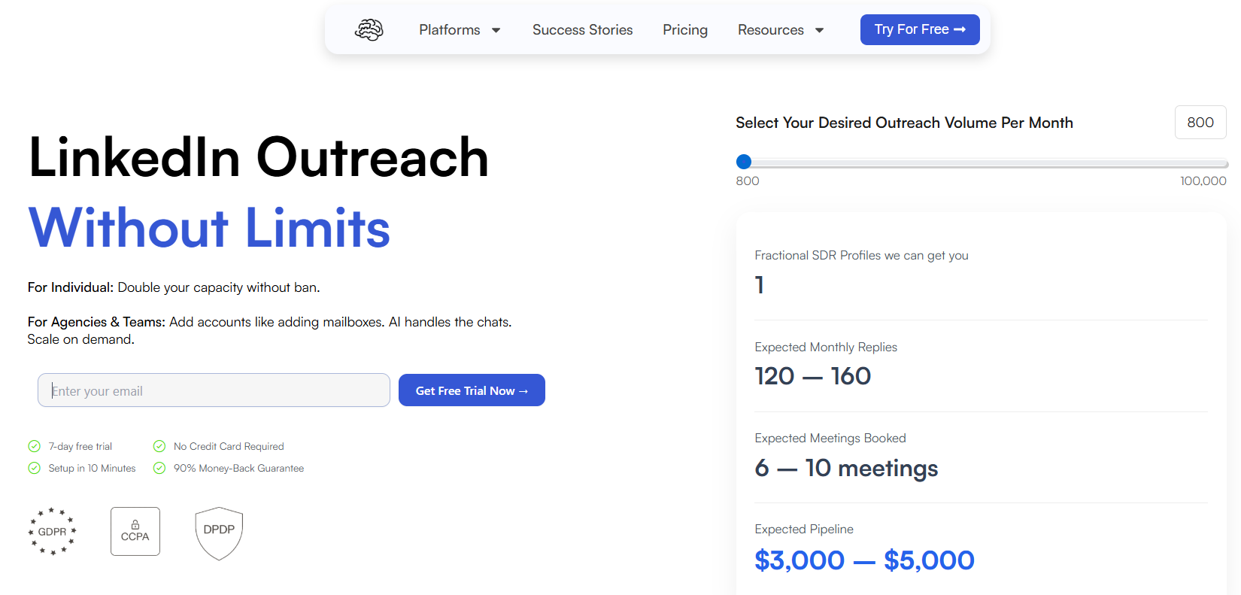Click the brain logo icon
This screenshot has height=595, width=1241.
pos(369,30)
